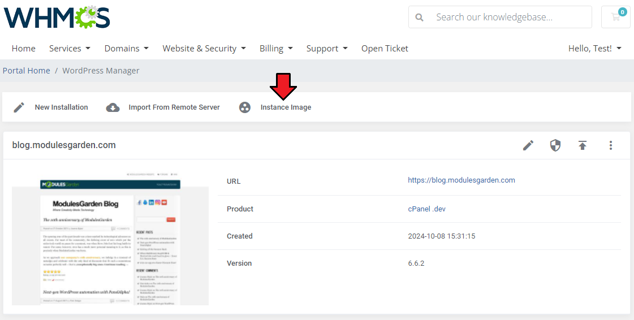Click the Instance Image circle icon
The image size is (634, 320).
pyautogui.click(x=245, y=107)
